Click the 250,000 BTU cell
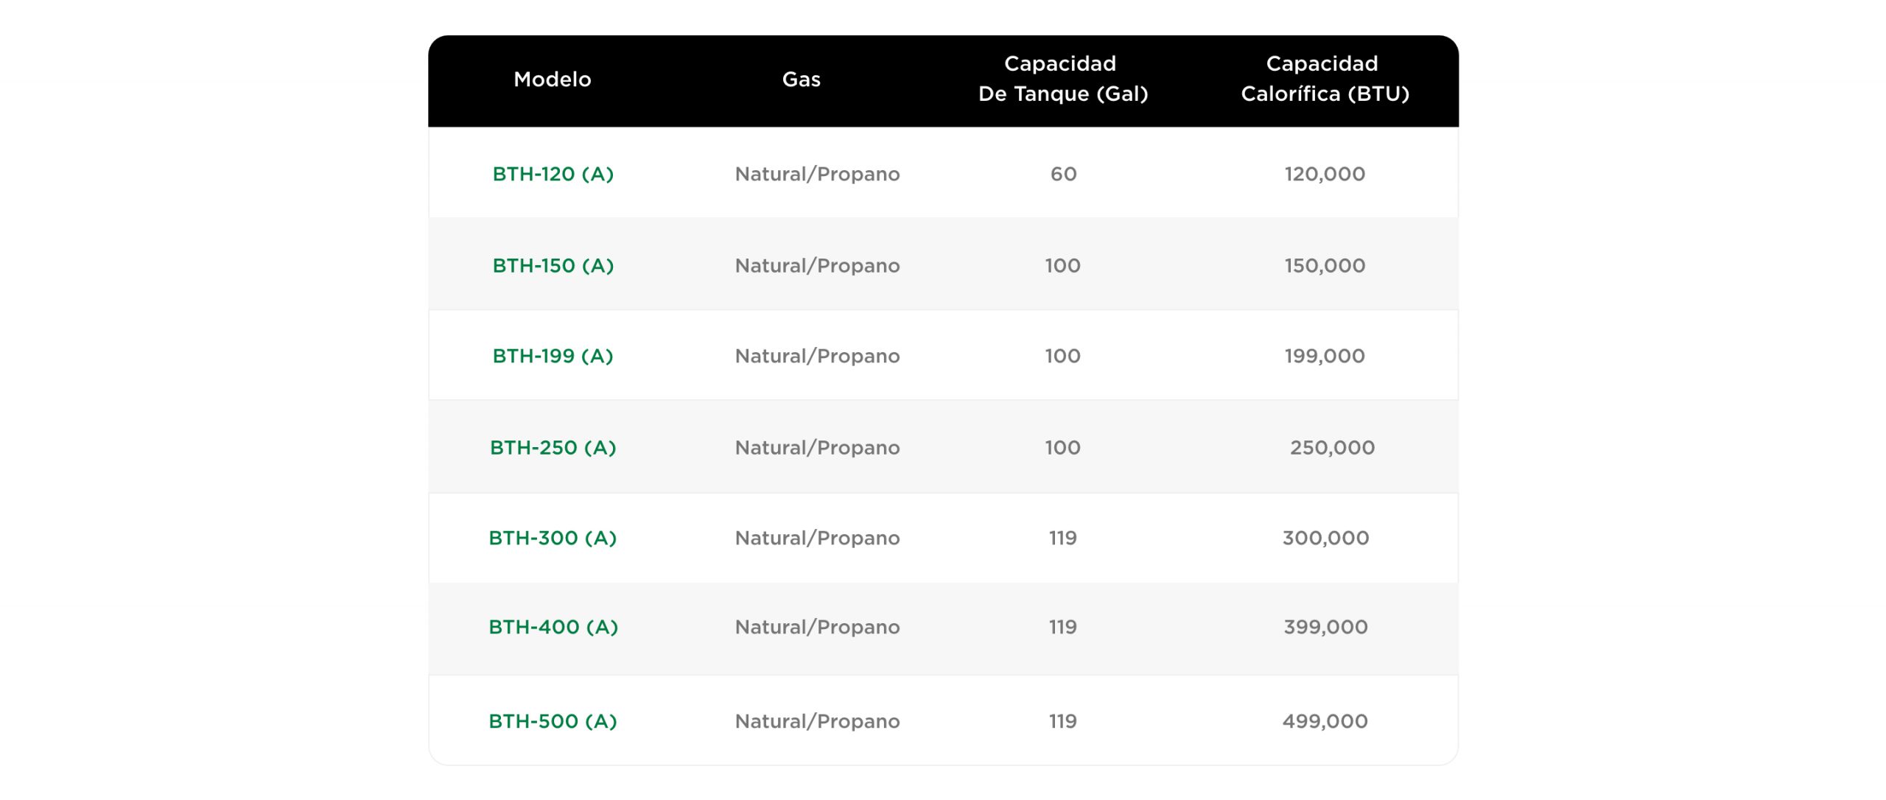The image size is (1886, 800). [1331, 447]
